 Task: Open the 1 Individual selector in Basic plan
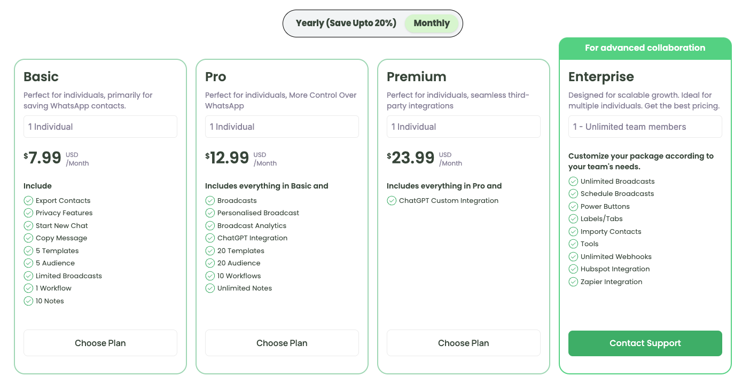(x=100, y=127)
